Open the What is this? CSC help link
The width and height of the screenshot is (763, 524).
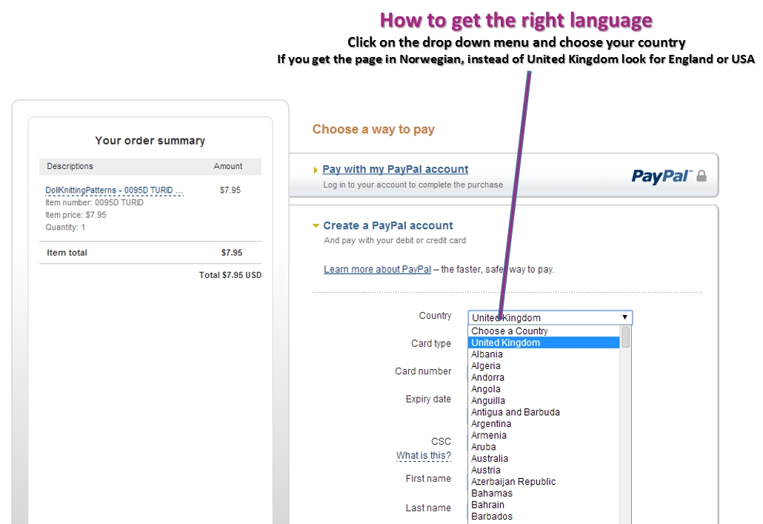pyautogui.click(x=423, y=455)
